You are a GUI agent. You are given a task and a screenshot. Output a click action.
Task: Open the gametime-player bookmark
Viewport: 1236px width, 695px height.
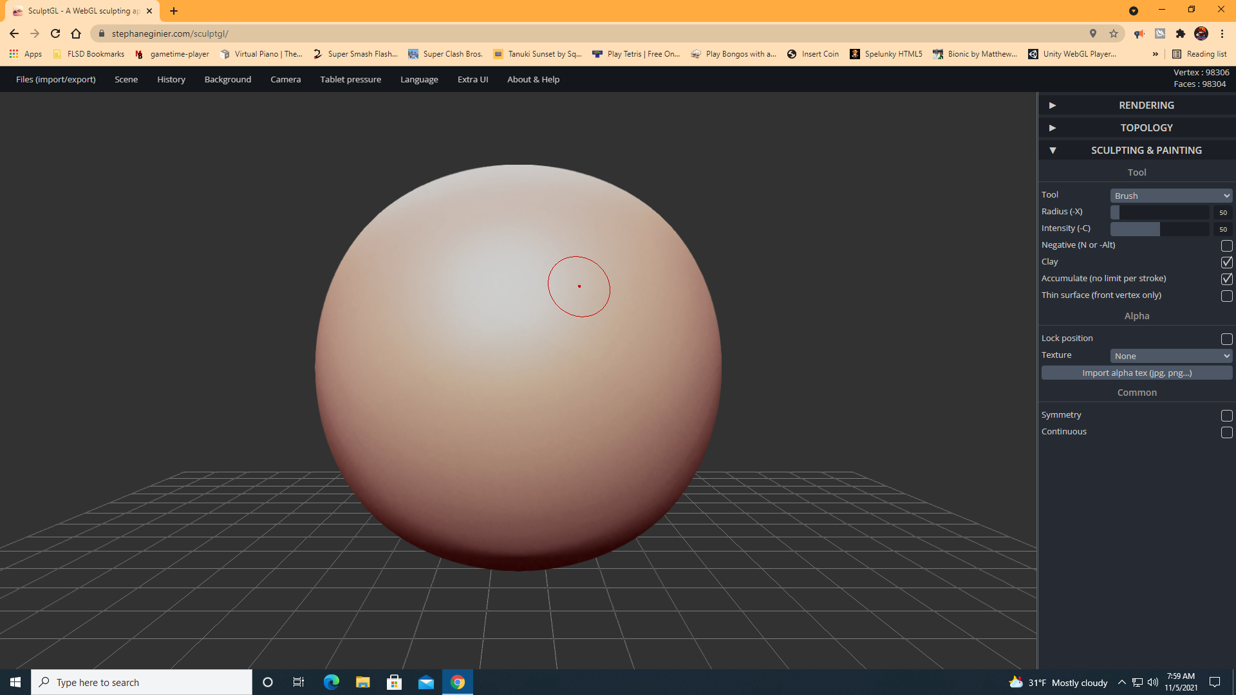(x=172, y=54)
